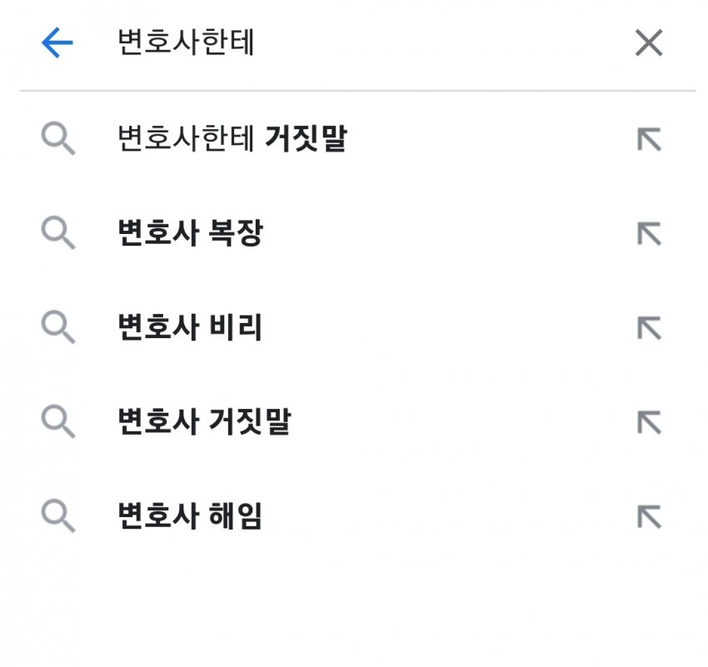Click magnifier icon beside 변호사 거짓말
Screen dimensions: 708x667
[x=58, y=422]
